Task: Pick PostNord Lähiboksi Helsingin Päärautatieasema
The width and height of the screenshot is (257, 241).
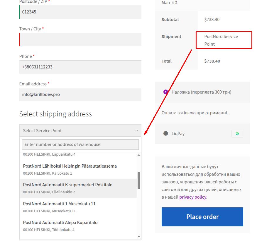Action: pos(78,169)
